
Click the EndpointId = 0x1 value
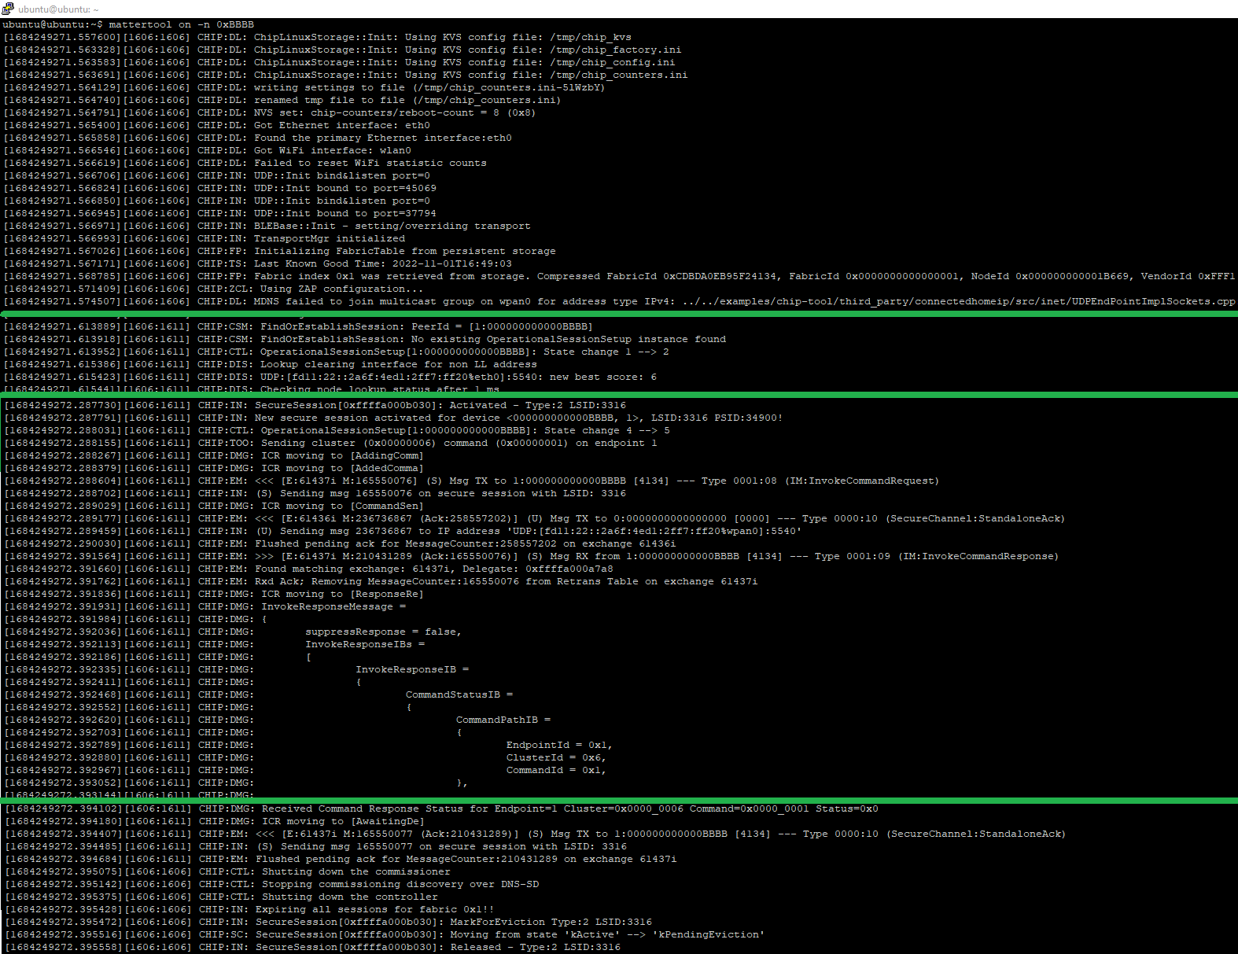point(558,745)
